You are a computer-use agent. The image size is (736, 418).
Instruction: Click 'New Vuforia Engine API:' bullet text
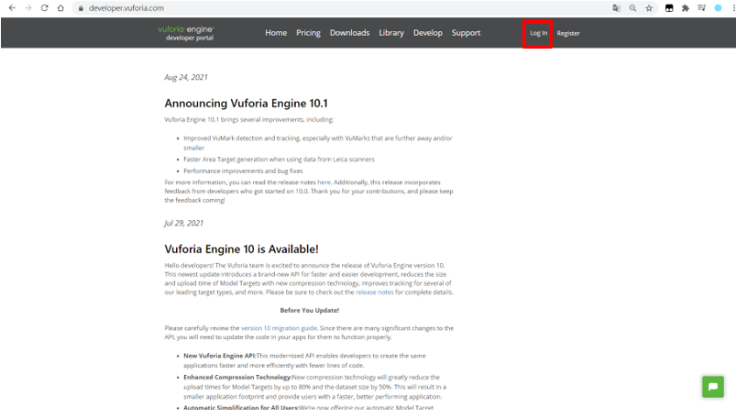pos(220,356)
